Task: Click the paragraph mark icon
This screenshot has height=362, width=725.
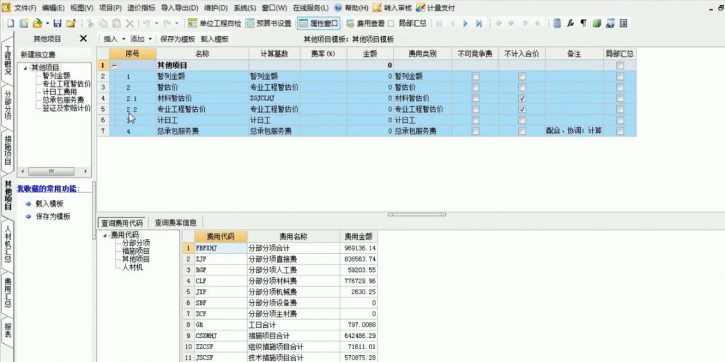Action: [x=583, y=23]
